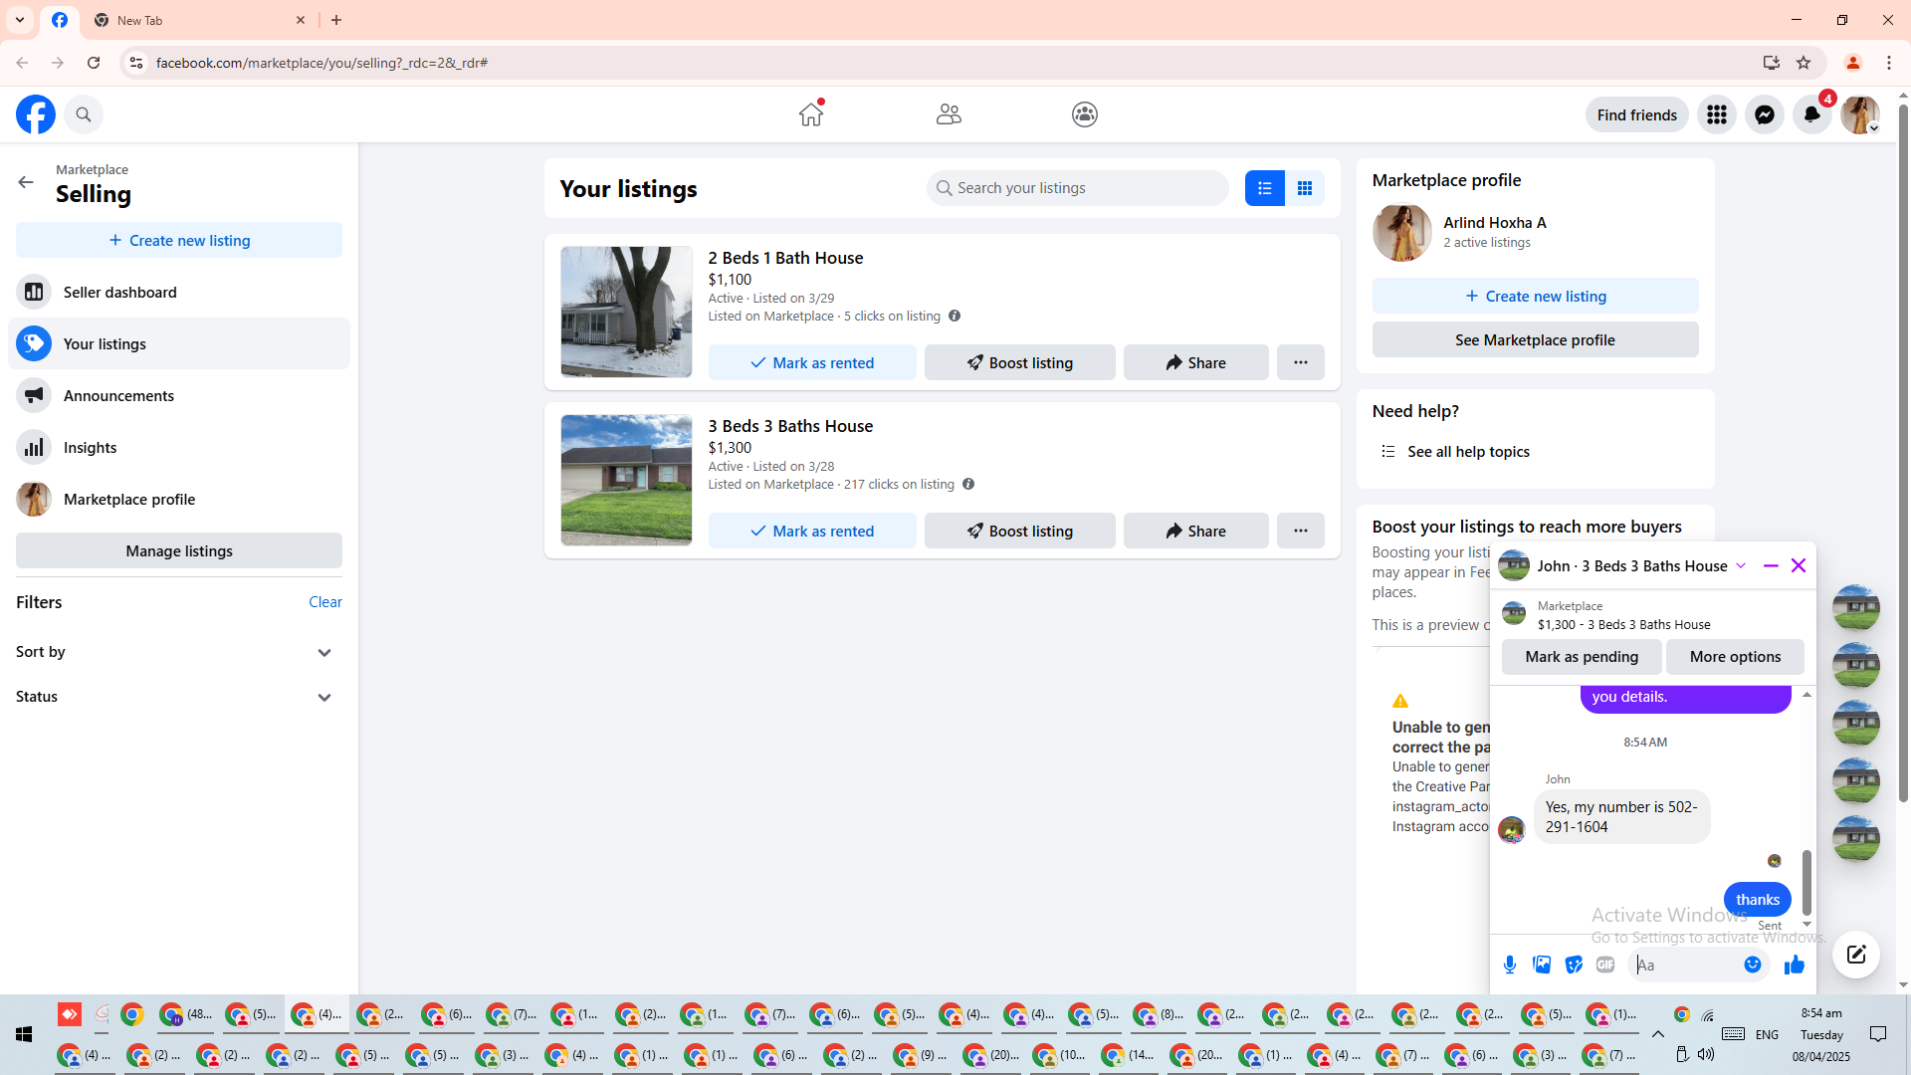Click the Facebook home icon

tap(811, 114)
